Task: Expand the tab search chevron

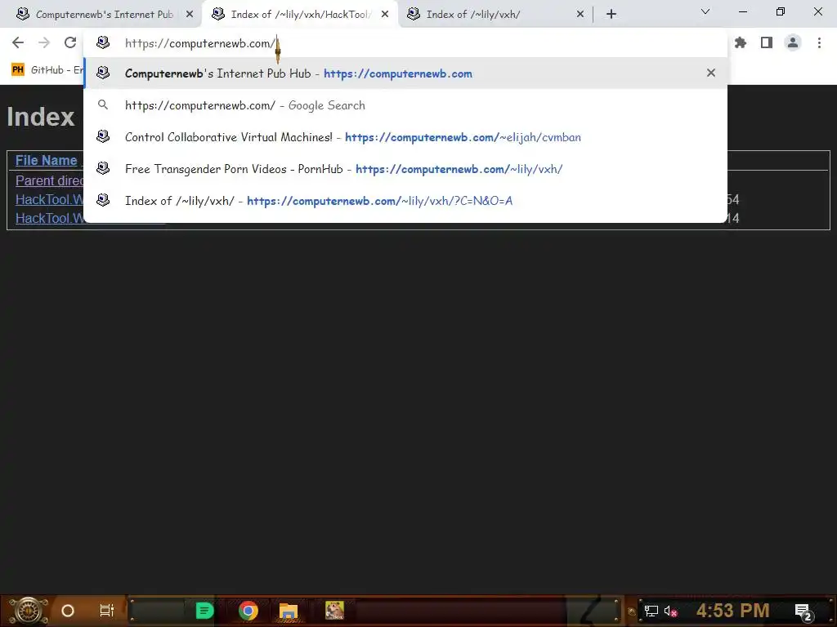Action: [x=705, y=11]
